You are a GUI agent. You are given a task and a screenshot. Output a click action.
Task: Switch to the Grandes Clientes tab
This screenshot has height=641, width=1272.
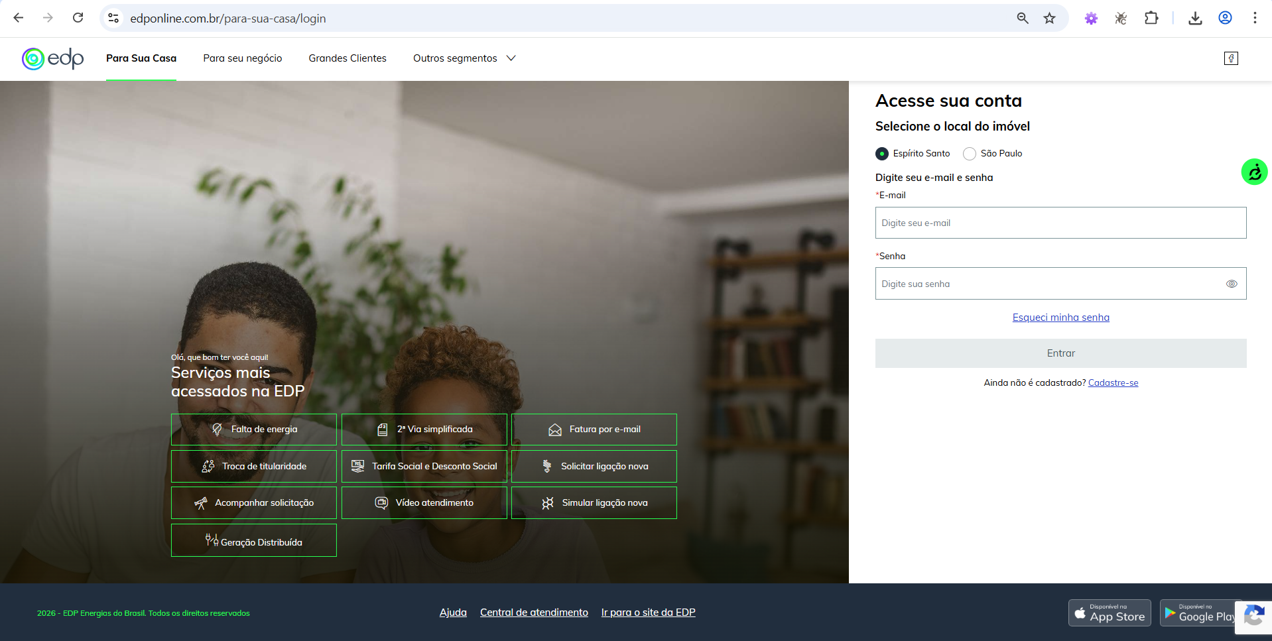point(347,58)
